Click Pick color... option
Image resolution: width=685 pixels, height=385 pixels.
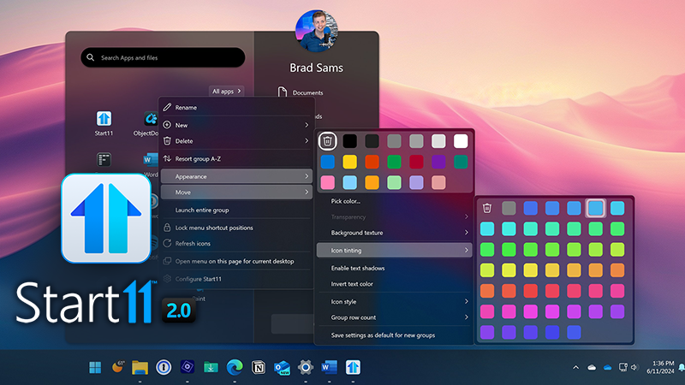click(x=346, y=201)
